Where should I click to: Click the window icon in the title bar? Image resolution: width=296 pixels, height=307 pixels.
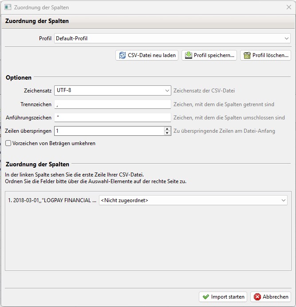point(8,7)
